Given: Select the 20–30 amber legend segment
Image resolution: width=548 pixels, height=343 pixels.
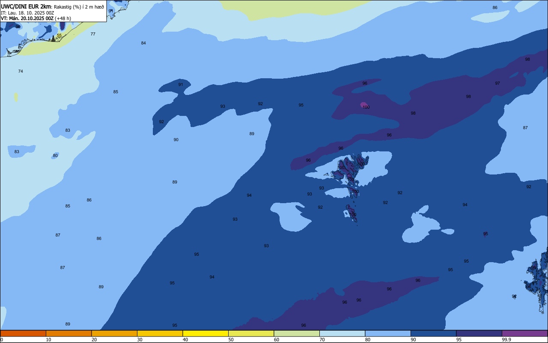Looking at the screenshot, I should point(114,333).
